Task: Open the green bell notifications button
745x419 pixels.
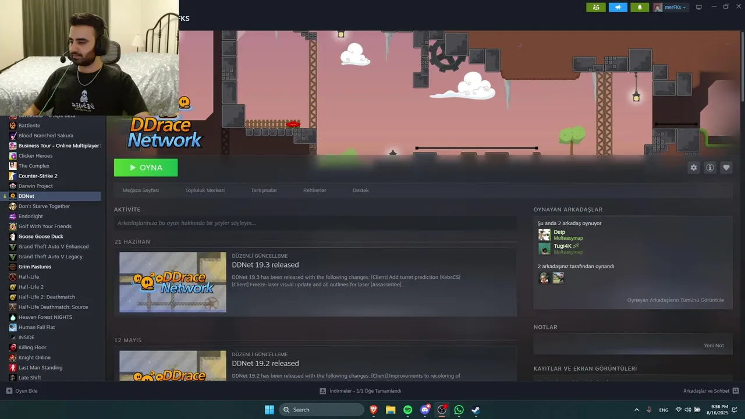Action: 640,7
